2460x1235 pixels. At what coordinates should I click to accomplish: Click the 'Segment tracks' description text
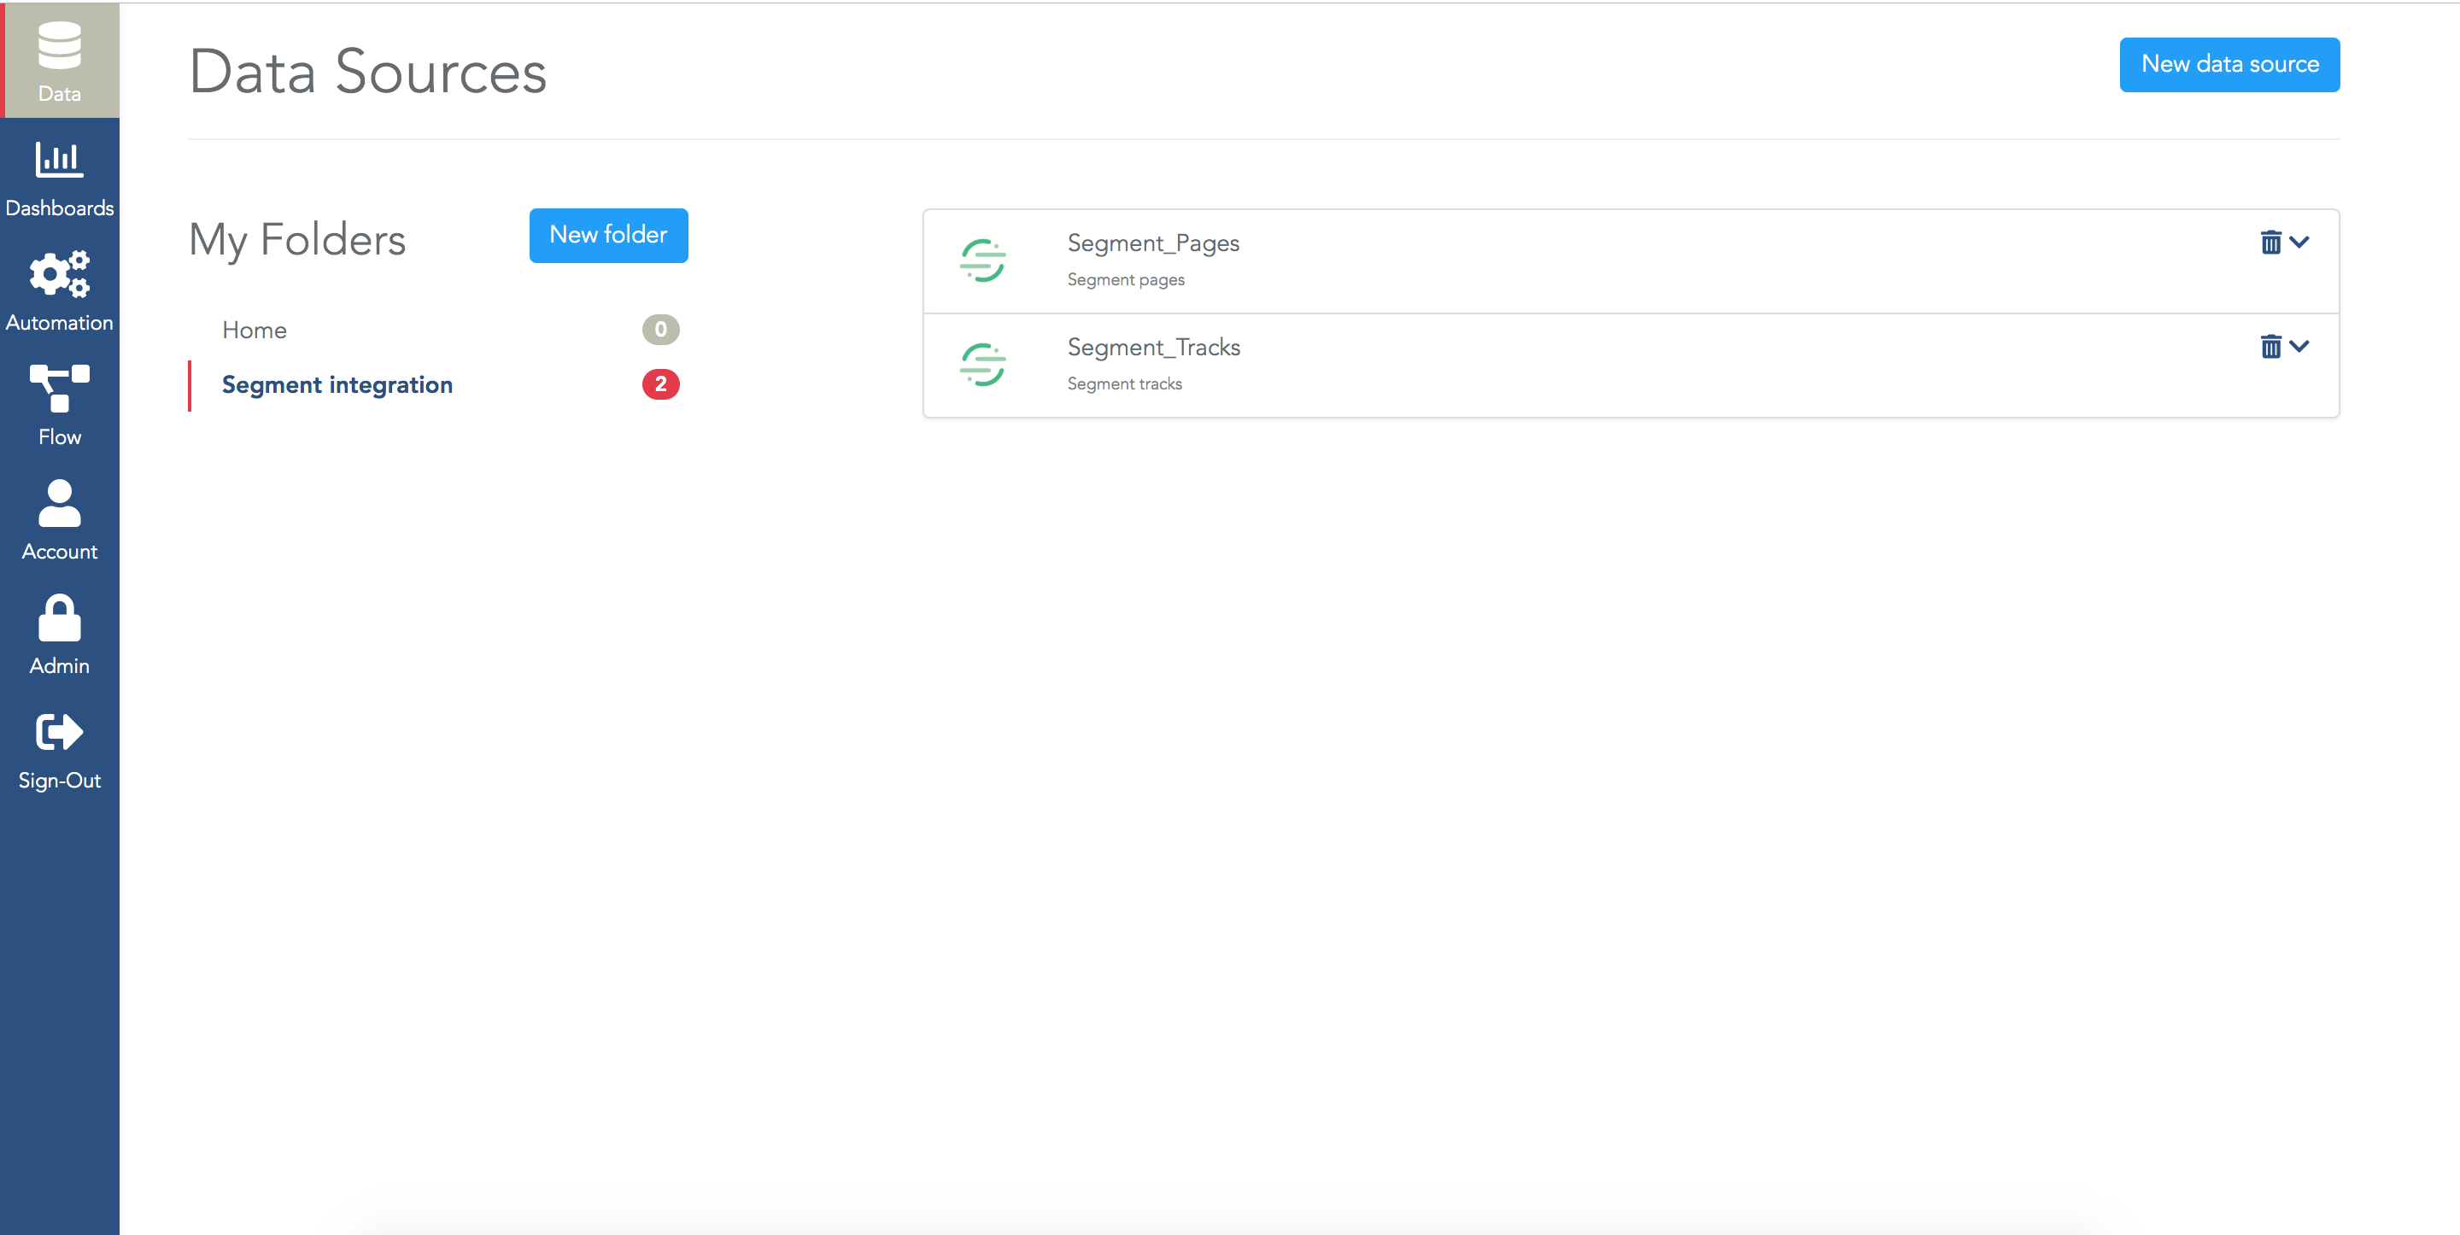(1124, 384)
